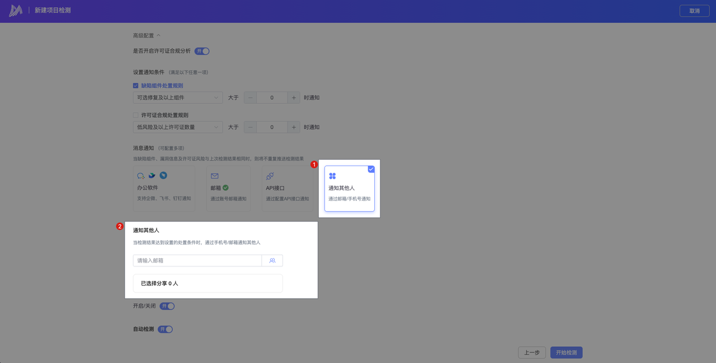Click the plug icon on API接口 card
Screen dimensions: 716x363
point(270,176)
